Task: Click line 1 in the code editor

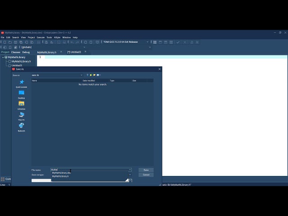Action: pyautogui.click(x=166, y=57)
